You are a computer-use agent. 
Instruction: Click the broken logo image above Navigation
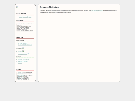[x=17, y=7]
